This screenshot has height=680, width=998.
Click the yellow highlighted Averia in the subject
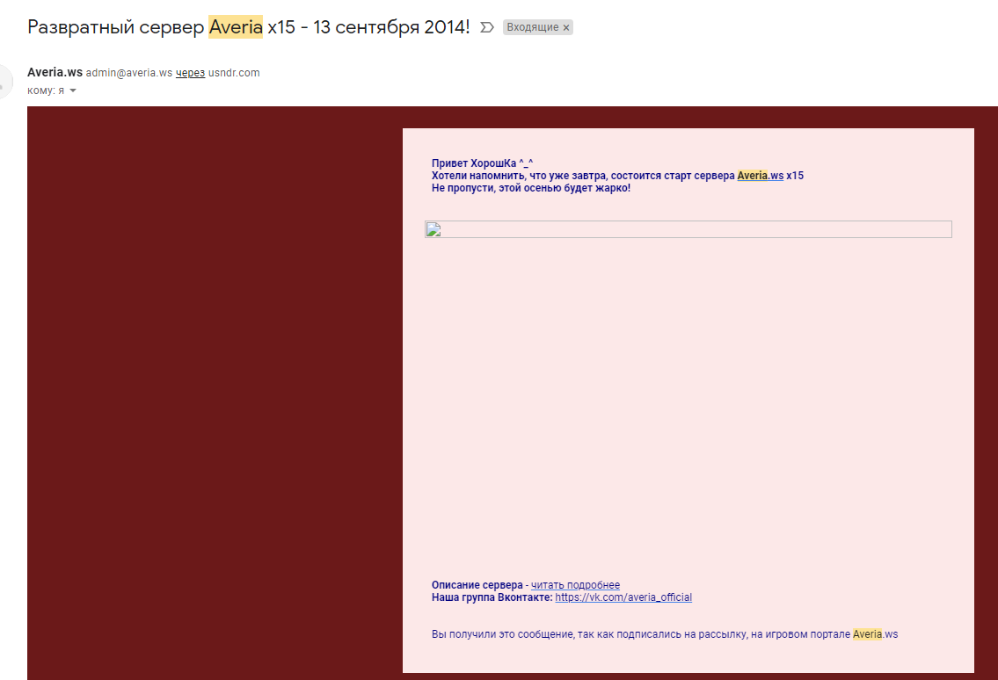tap(234, 26)
